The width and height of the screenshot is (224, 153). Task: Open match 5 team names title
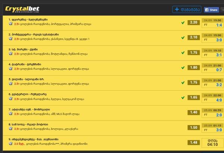pos(27,79)
